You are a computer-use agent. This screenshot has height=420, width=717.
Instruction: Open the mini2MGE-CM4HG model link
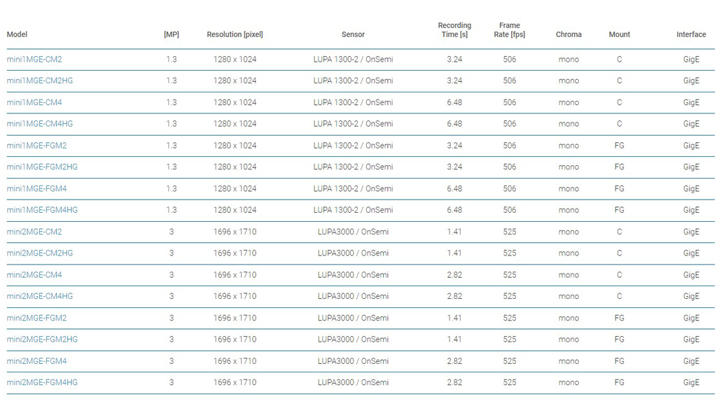40,297
